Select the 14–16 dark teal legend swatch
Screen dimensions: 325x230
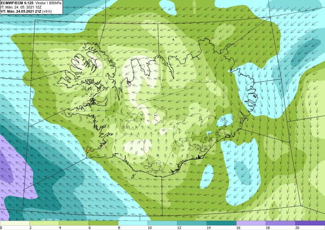pyautogui.click(x=221, y=223)
